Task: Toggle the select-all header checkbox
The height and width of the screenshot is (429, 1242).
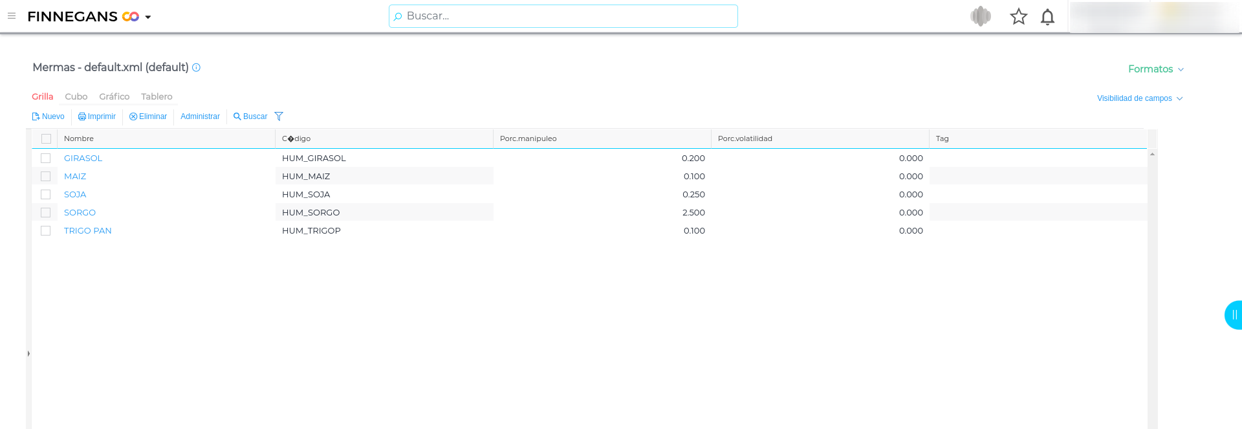Action: click(46, 138)
